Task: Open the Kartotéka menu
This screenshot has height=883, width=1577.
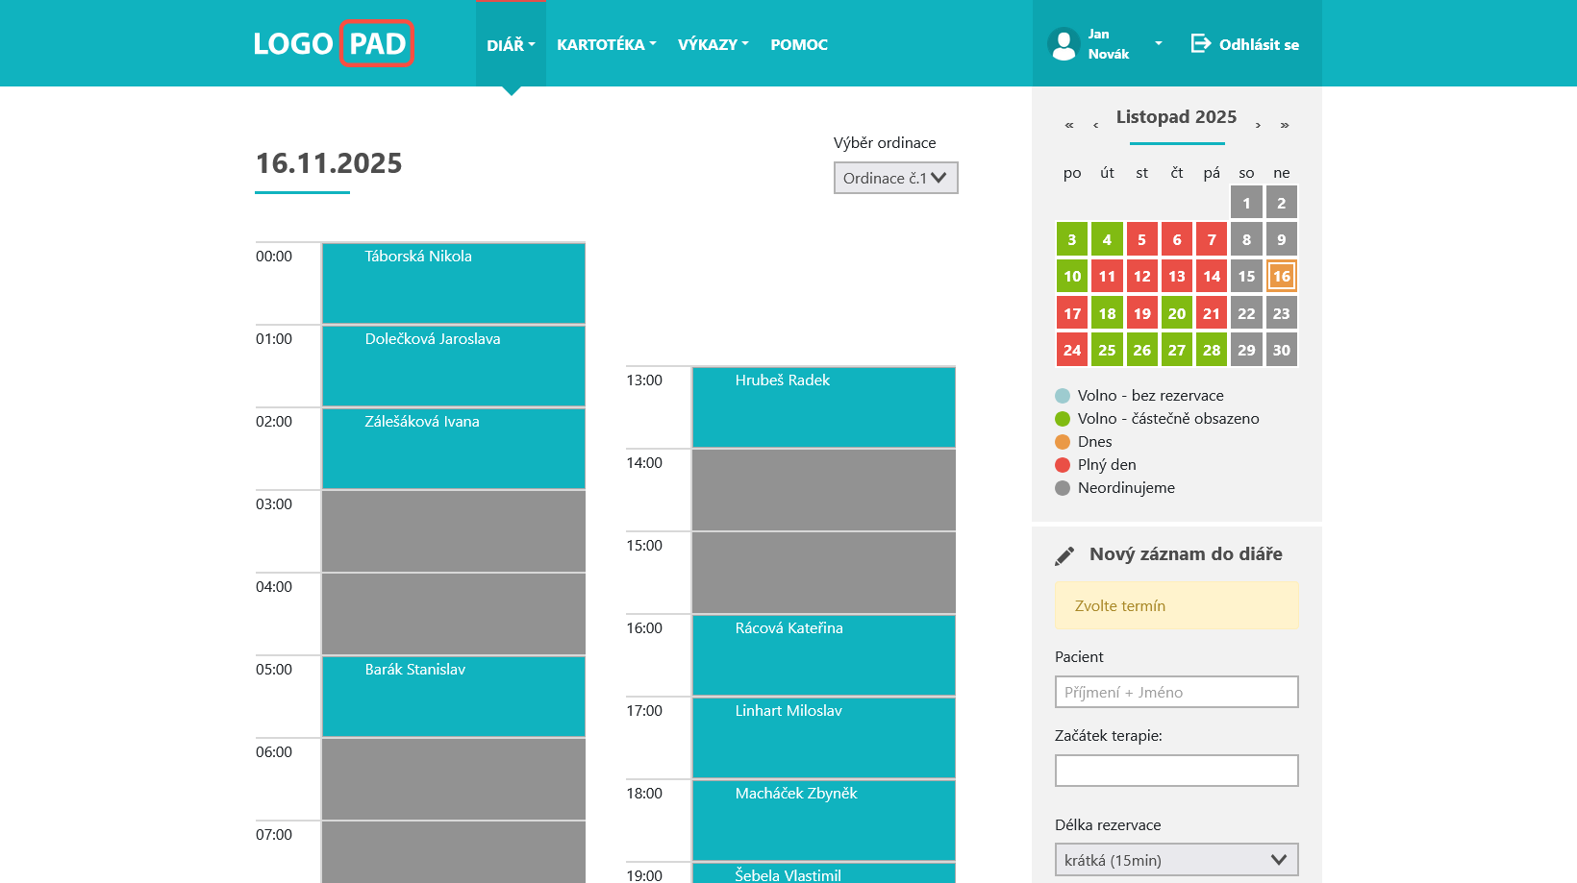Action: [606, 44]
